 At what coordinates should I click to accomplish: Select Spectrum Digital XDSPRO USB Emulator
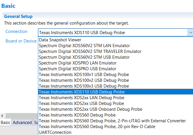[78, 69]
